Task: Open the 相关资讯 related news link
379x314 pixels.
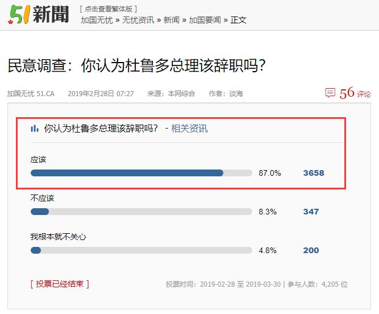Action: pyautogui.click(x=189, y=129)
